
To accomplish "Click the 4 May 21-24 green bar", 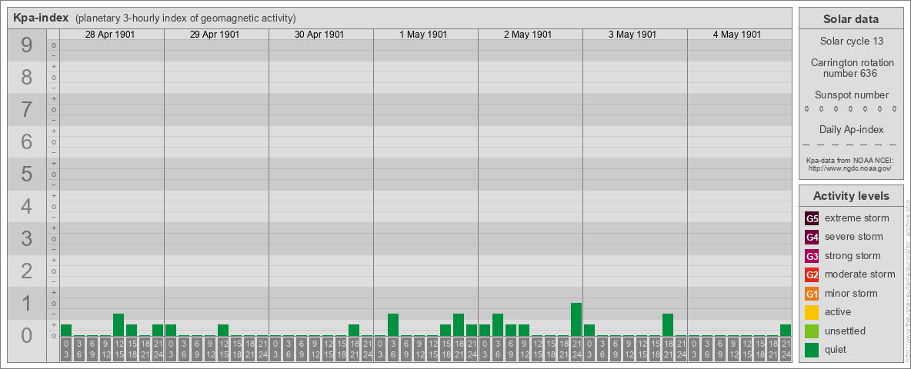I will point(786,330).
